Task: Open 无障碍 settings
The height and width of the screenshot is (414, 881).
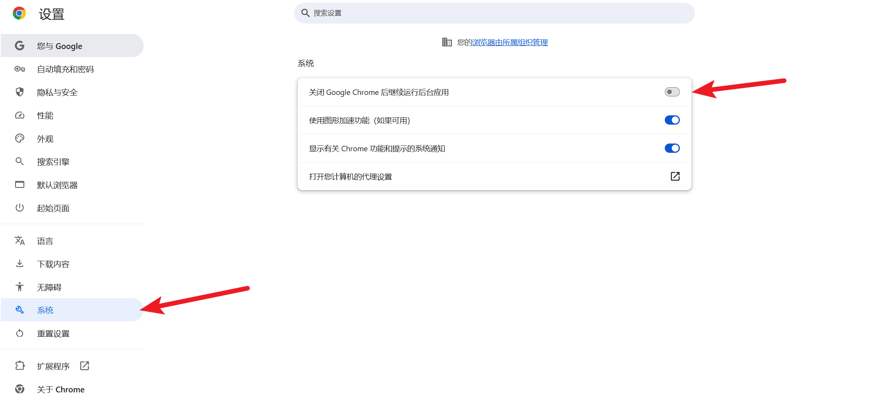Action: (72, 287)
